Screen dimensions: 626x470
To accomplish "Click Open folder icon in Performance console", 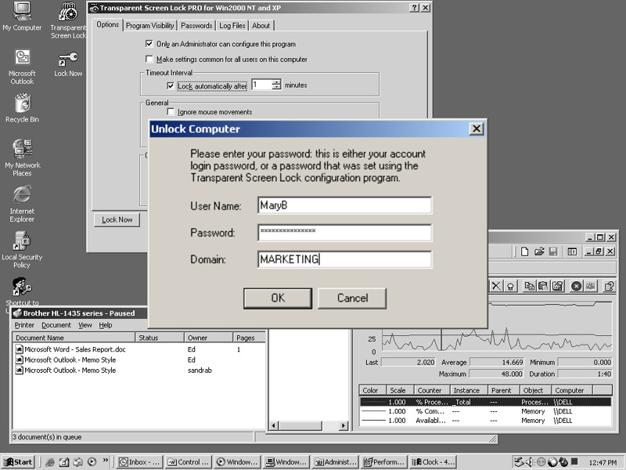I will [x=539, y=251].
